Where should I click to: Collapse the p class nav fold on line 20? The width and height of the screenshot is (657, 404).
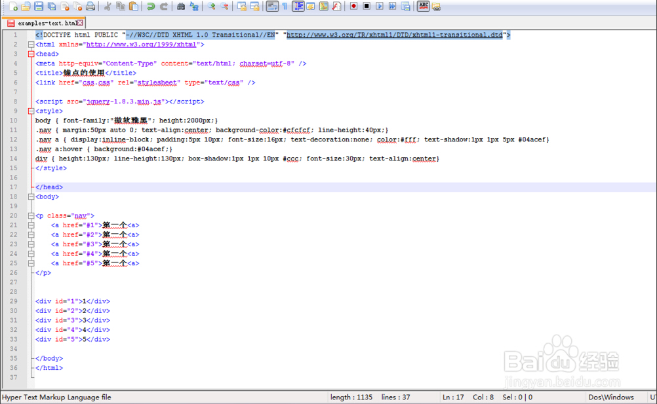(31, 216)
